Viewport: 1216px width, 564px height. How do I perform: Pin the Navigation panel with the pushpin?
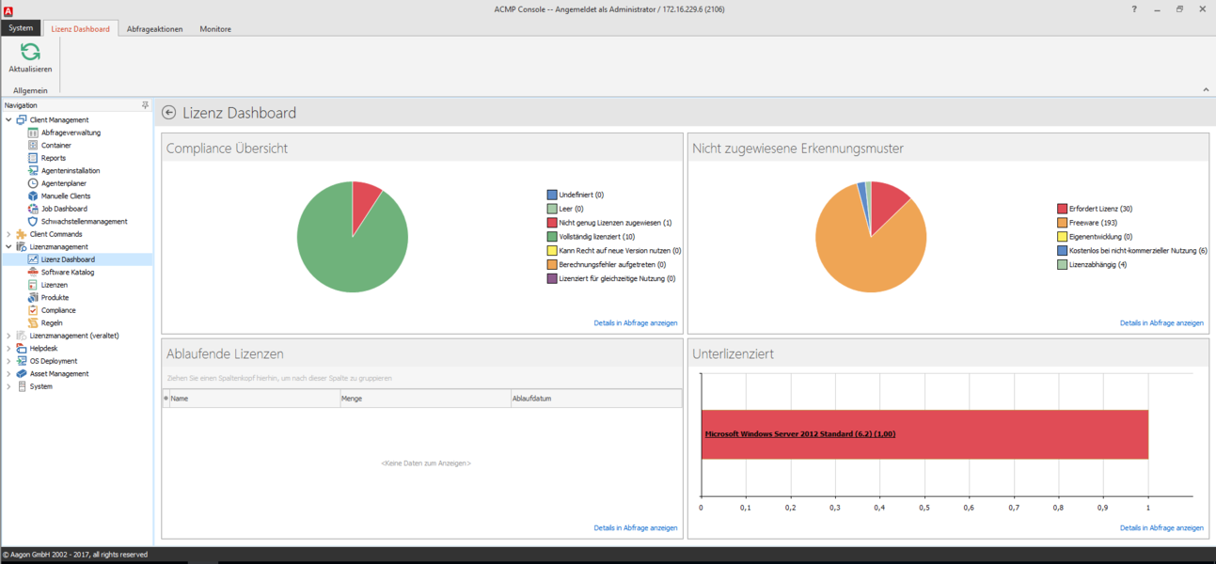[x=145, y=105]
